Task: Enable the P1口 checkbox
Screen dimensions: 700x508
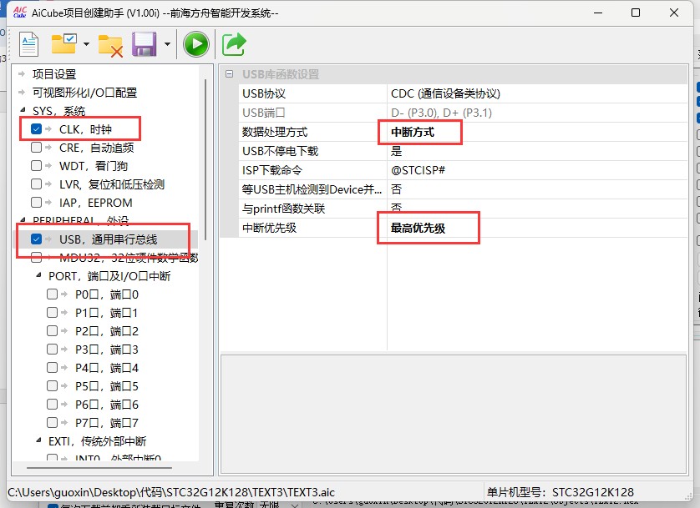Action: [53, 312]
